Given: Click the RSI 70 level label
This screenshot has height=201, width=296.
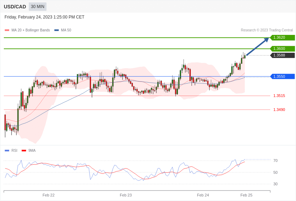Looking at the screenshot, I should (x=275, y=161).
